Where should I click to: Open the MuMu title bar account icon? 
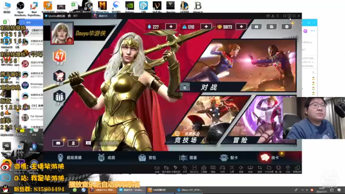(x=273, y=16)
